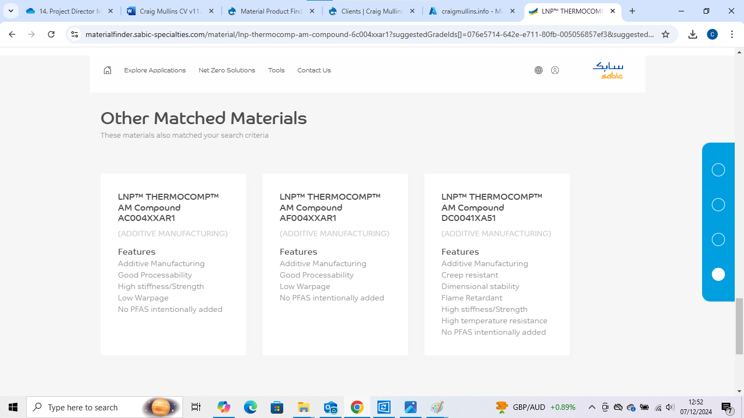The width and height of the screenshot is (744, 418).
Task: Click the Other Matched Materials heading
Action: click(x=204, y=118)
